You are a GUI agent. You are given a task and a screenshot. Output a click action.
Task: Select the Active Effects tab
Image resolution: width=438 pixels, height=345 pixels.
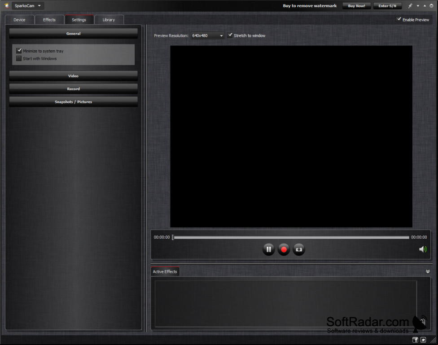pos(165,271)
